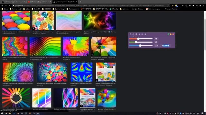
Task: Open the paint splash image
Action: click(x=76, y=46)
